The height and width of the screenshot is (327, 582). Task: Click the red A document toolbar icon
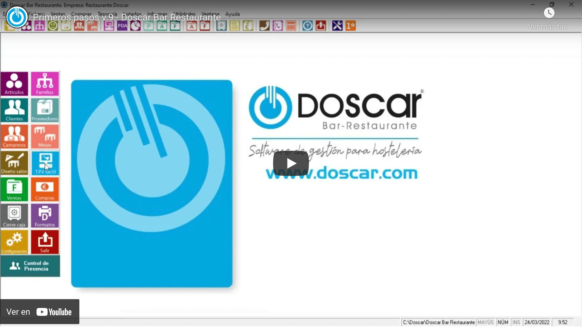click(x=192, y=26)
